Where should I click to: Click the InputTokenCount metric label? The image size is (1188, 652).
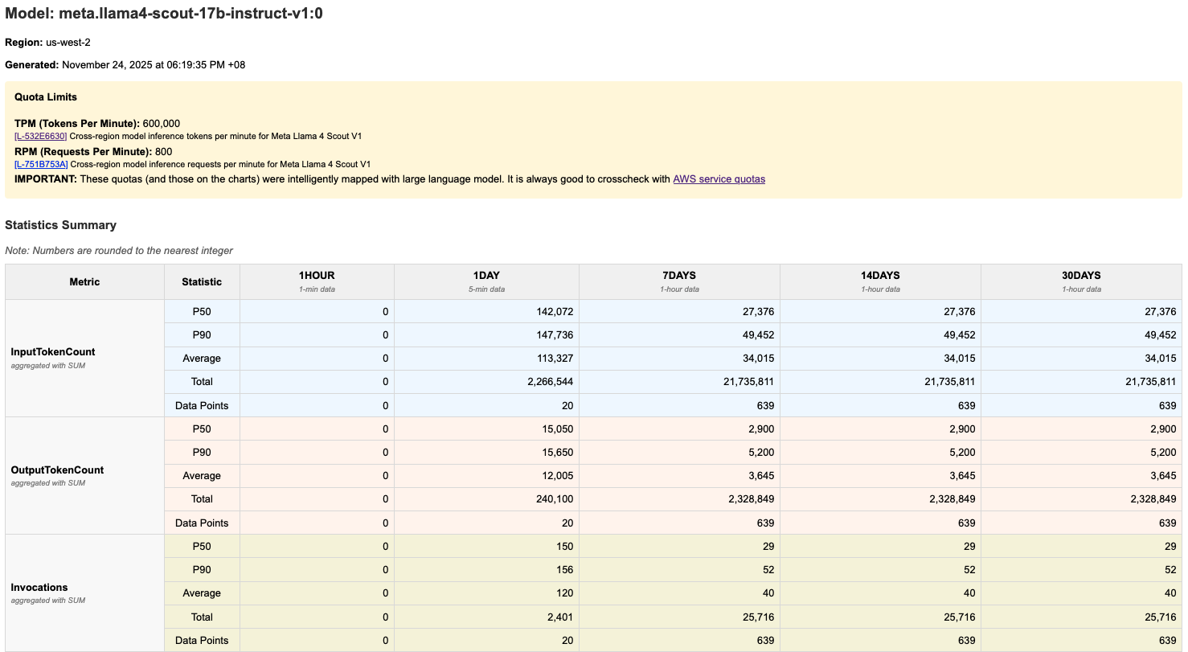[x=53, y=352]
